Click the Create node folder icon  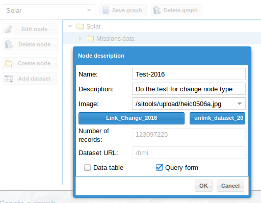(9, 63)
